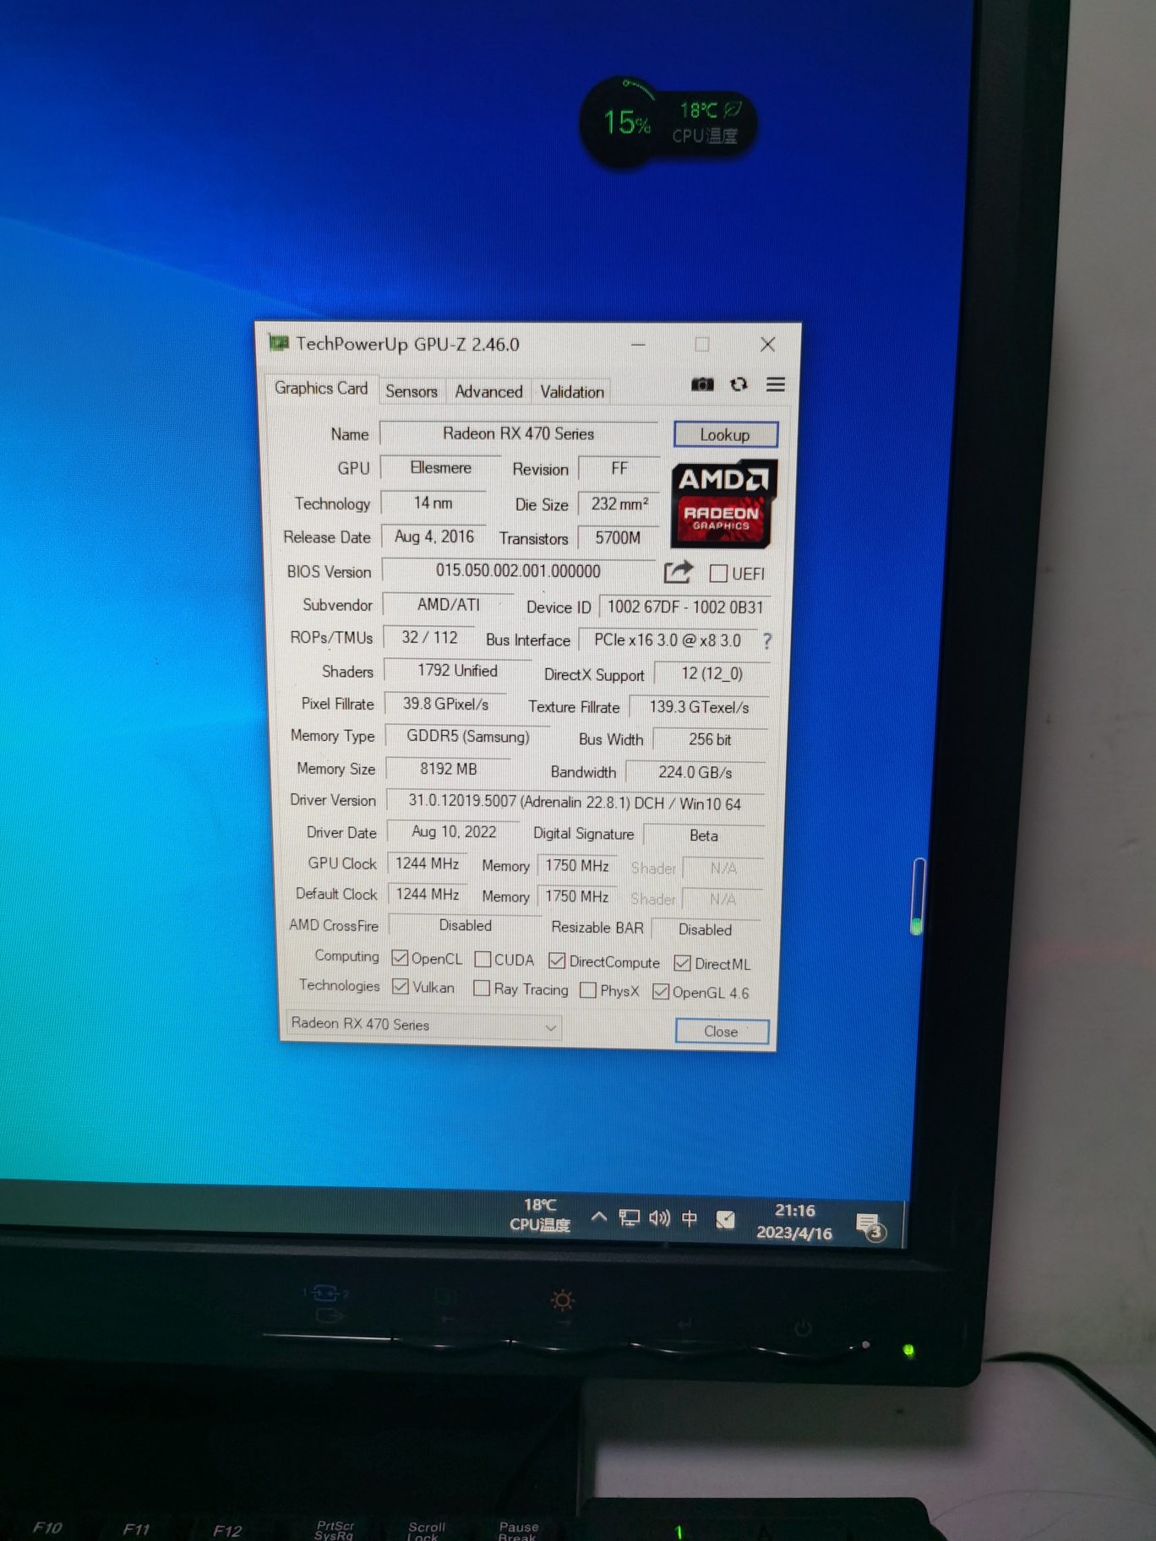Image resolution: width=1156 pixels, height=1541 pixels.
Task: Click the AMD Radeon Graphics logo
Action: click(723, 504)
